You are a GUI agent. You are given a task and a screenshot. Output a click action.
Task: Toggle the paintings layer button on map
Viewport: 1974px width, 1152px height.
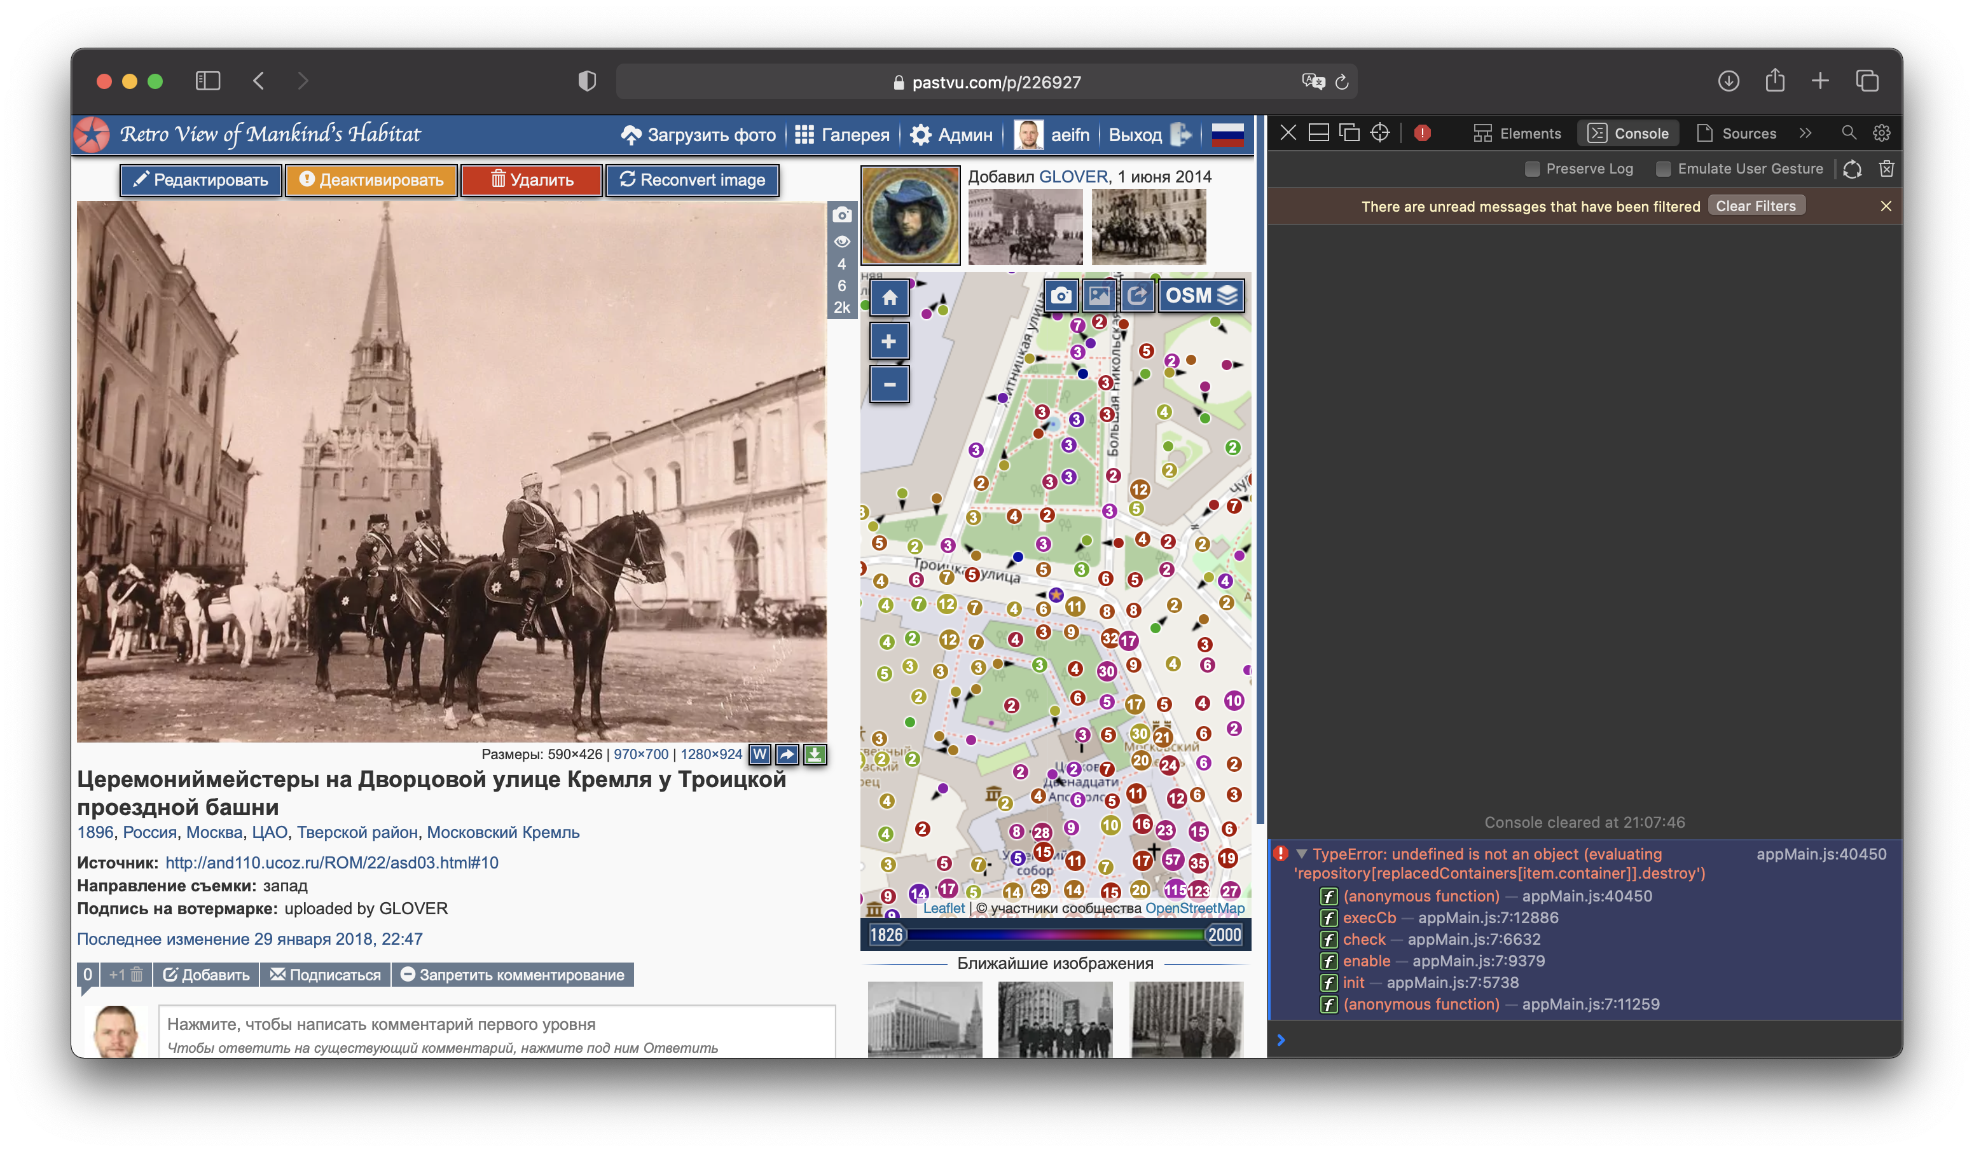coord(1099,296)
